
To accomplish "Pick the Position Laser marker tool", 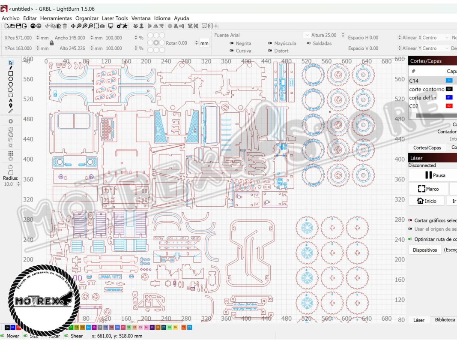I will (x=11, y=105).
